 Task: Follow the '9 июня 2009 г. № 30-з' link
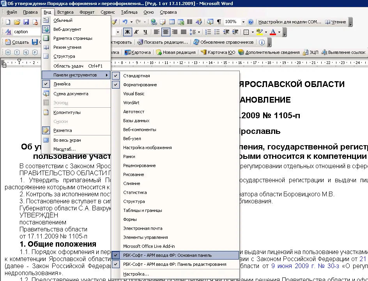pos(305,266)
